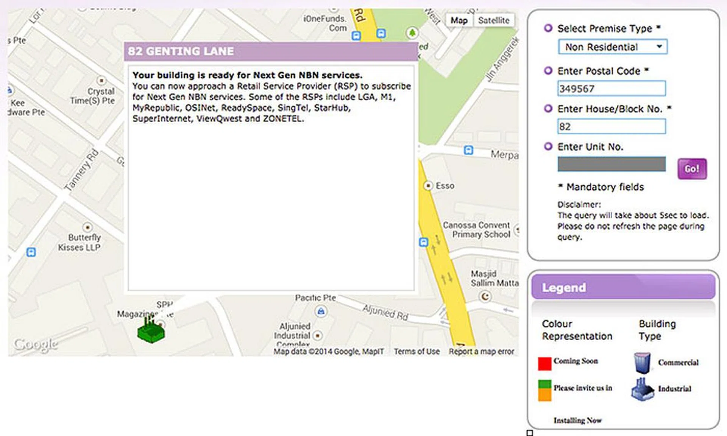
Task: Click the Masjid Sallim Mattar mosque icon
Action: click(x=485, y=296)
